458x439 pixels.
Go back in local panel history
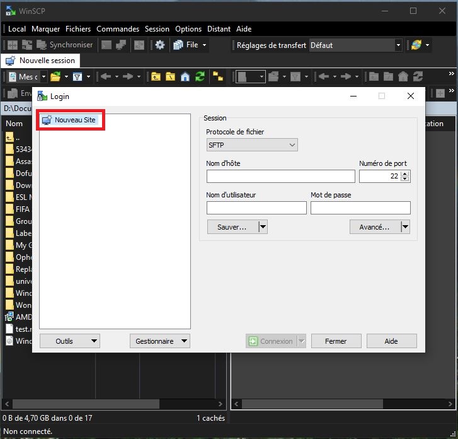click(106, 77)
